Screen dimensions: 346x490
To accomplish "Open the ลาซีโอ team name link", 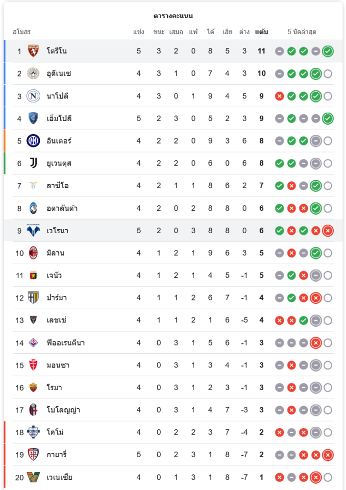I will 57,186.
